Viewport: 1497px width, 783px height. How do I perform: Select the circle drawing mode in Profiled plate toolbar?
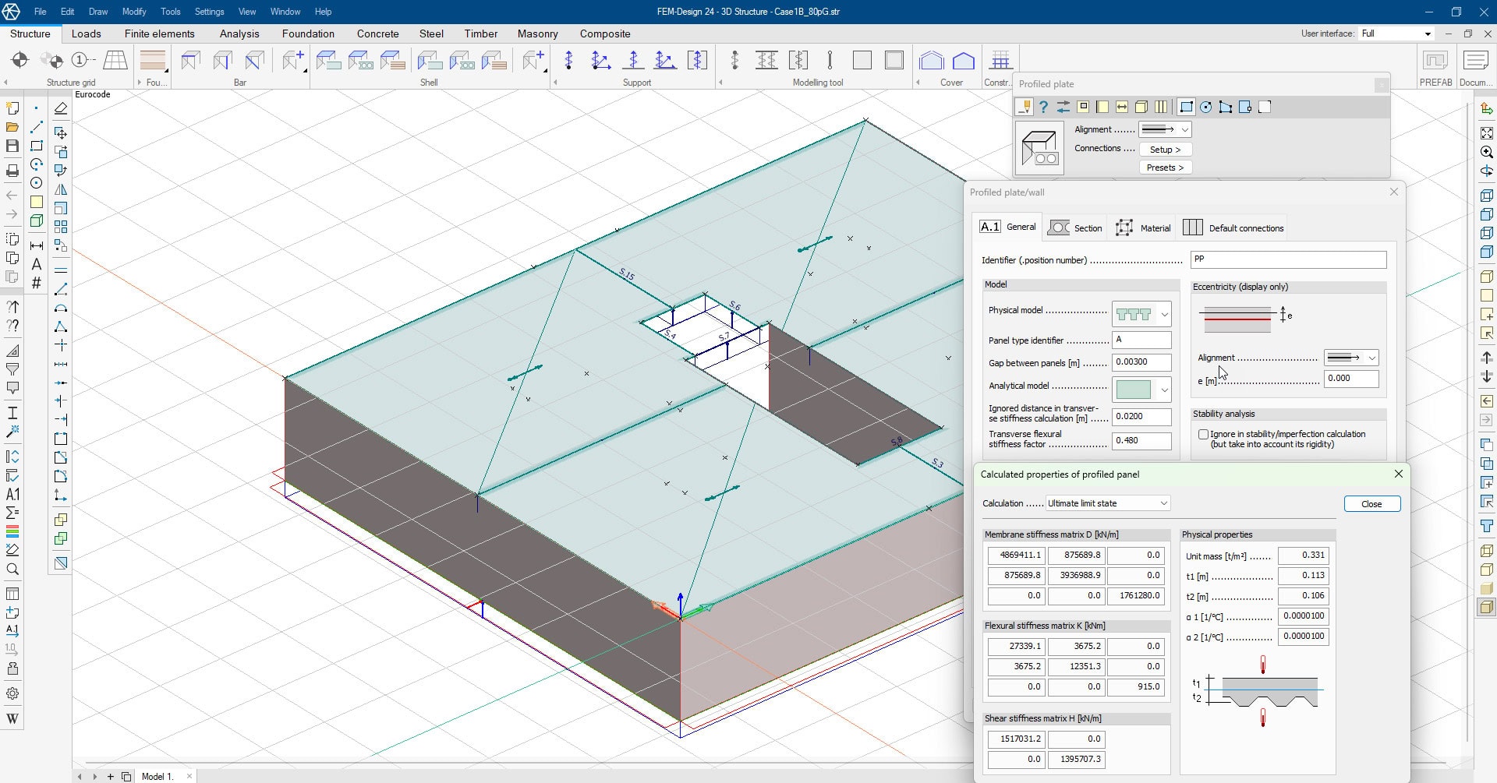click(x=1206, y=108)
